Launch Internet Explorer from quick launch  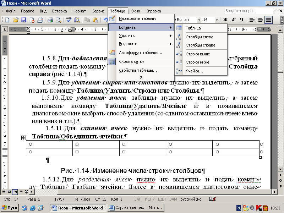click(x=33, y=208)
